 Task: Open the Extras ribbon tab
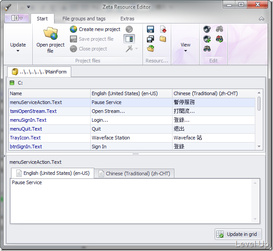pyautogui.click(x=127, y=19)
